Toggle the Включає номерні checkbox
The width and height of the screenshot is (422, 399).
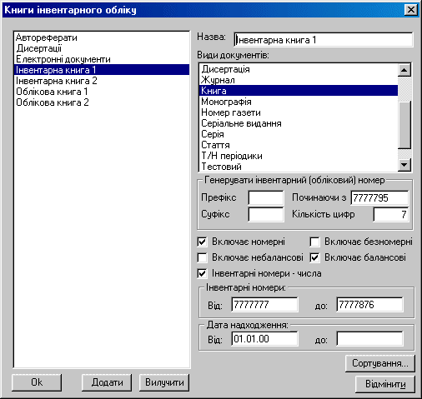click(x=202, y=242)
